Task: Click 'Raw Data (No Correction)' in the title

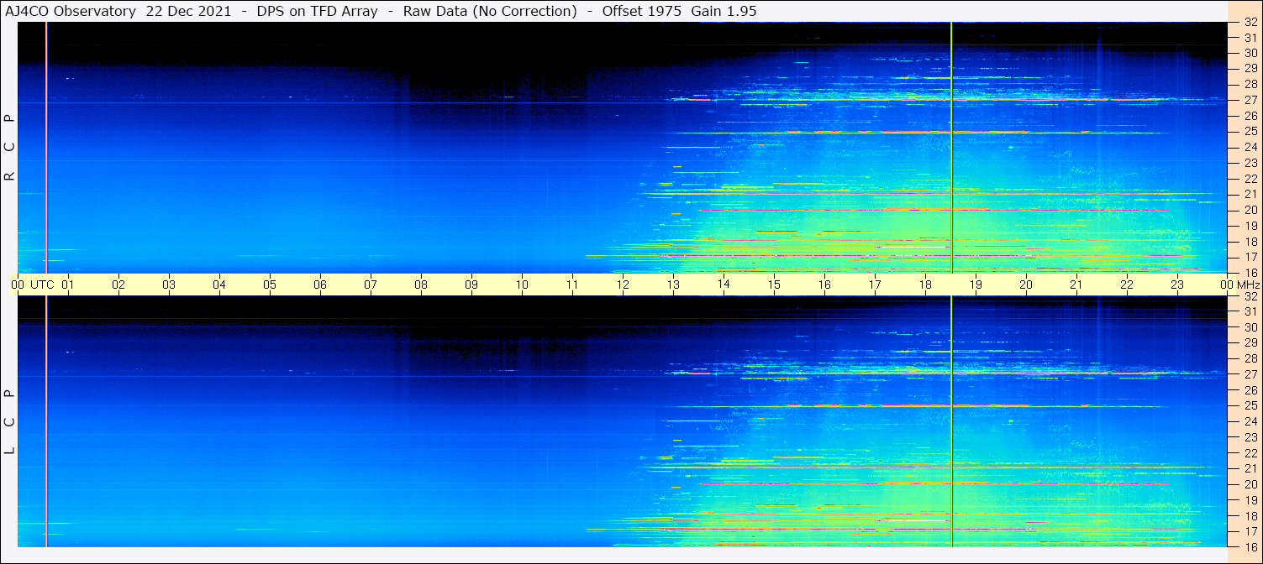Action: [491, 11]
